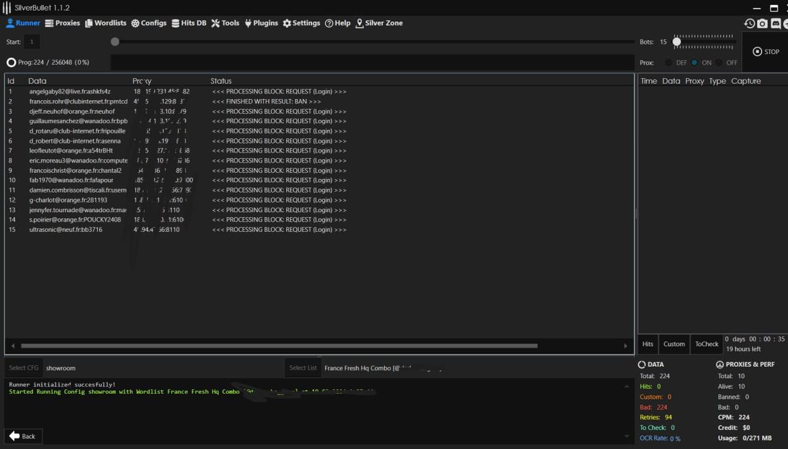
Task: Click the Type column header in the hits panel
Action: [717, 81]
